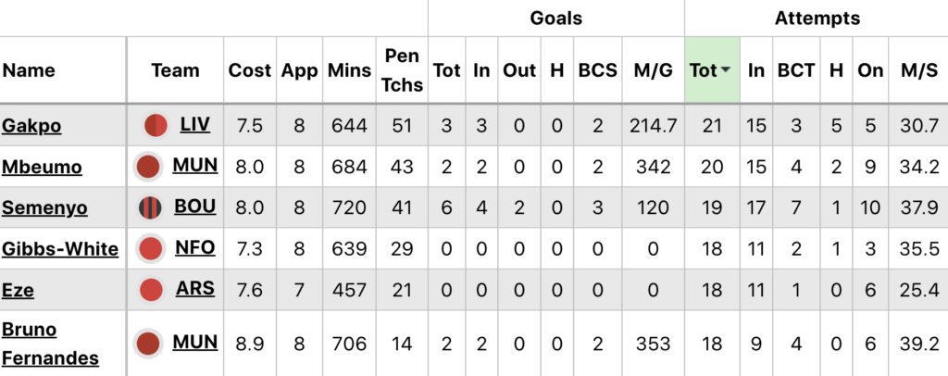Click the Liverpool team badge icon
This screenshot has height=376, width=948.
pyautogui.click(x=156, y=125)
